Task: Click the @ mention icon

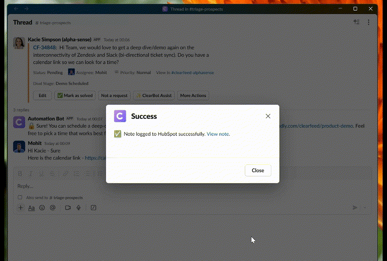Action: [x=53, y=208]
